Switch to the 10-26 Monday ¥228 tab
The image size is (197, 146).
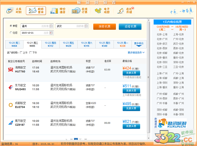[123, 44]
